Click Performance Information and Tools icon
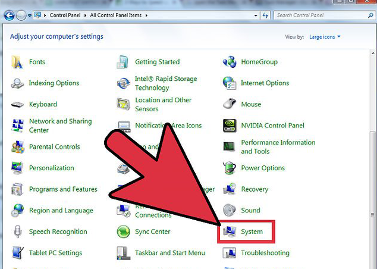The height and width of the screenshot is (269, 377). coord(229,146)
